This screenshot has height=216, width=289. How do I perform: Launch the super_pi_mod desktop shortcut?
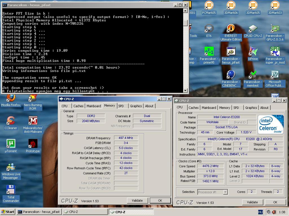click(x=275, y=55)
